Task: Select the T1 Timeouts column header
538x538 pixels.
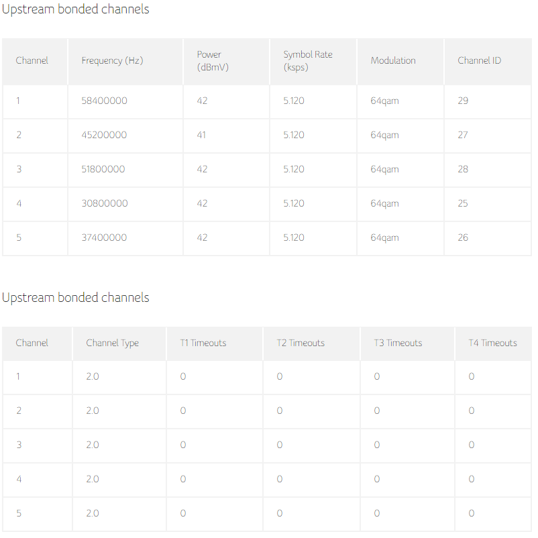Action: 203,343
